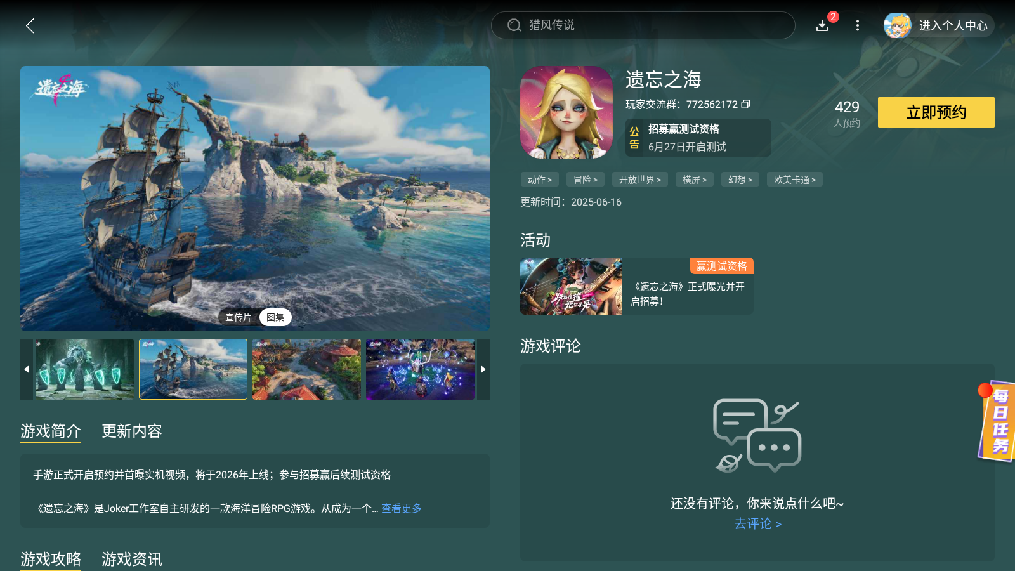
Task: Click the left carousel arrow
Action: [26, 369]
